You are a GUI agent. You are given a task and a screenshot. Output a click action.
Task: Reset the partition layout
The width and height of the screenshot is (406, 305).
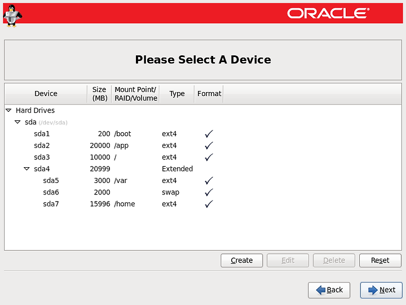pos(380,260)
